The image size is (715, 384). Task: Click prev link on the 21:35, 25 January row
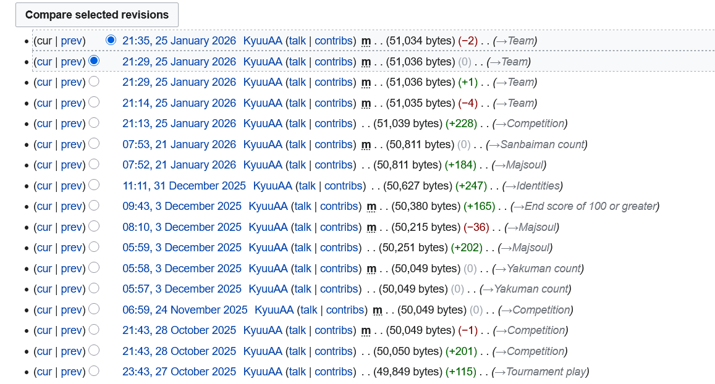[71, 41]
